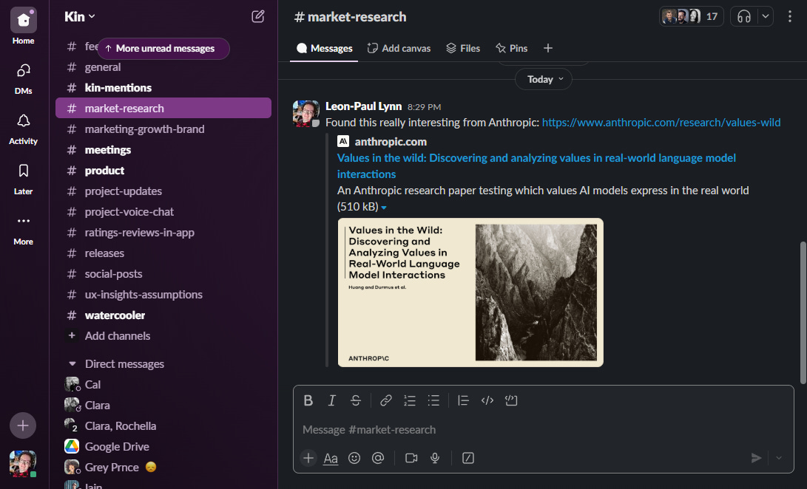This screenshot has width=807, height=489.
Task: Open the Kin workspace menu
Action: tap(80, 16)
